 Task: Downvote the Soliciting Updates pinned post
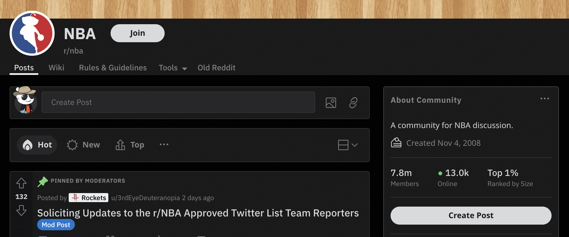[x=21, y=210]
